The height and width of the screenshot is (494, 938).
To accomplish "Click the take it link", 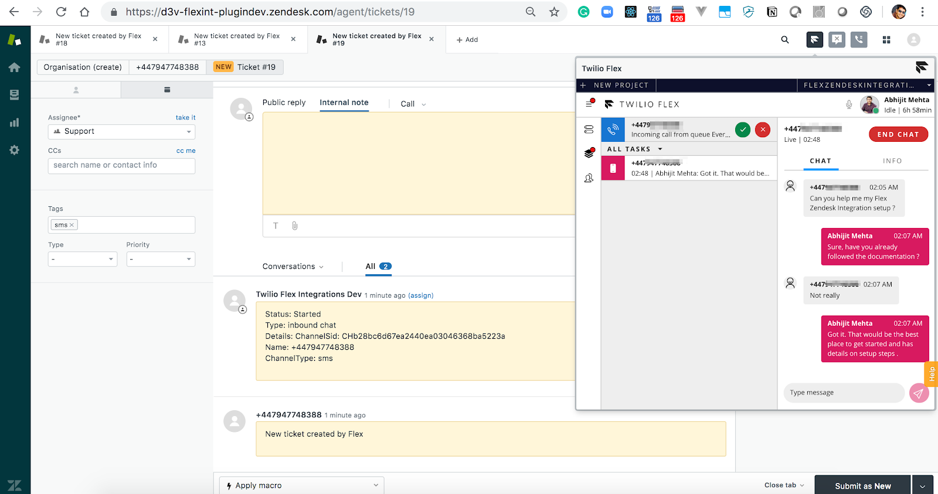I will tap(185, 118).
